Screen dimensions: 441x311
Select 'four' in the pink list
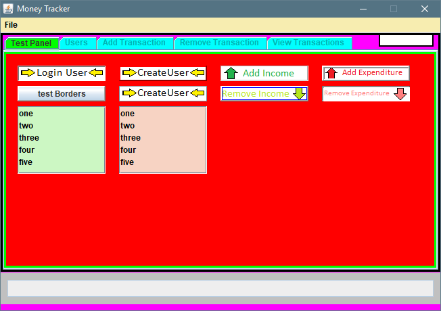click(163, 149)
